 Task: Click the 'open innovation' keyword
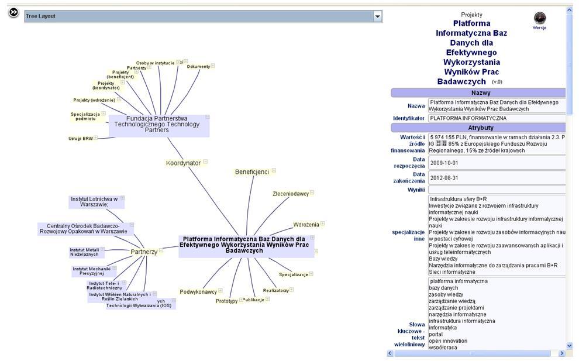448,341
